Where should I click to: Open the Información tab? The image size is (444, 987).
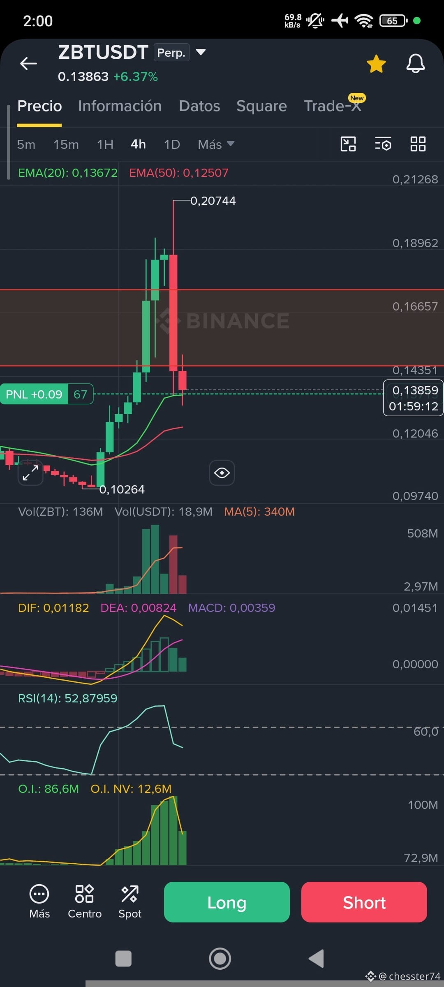pyautogui.click(x=120, y=106)
